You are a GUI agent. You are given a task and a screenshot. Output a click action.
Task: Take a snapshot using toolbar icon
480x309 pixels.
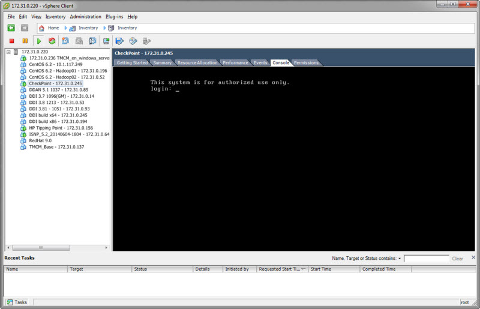click(65, 41)
